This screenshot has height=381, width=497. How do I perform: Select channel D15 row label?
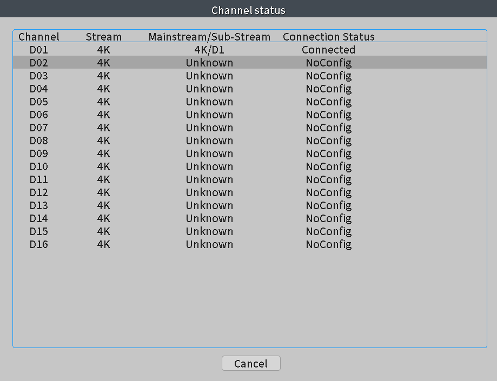[39, 231]
